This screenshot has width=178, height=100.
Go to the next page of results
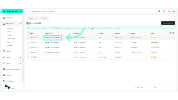coord(169,87)
